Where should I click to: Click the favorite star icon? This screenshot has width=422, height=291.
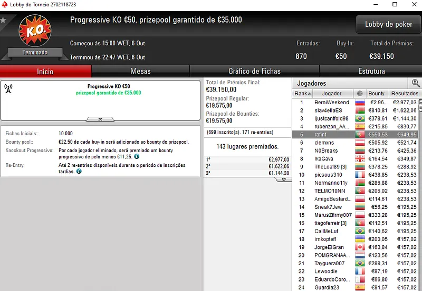[x=3, y=21]
